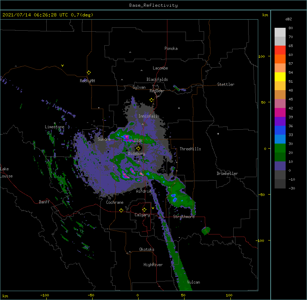Click the white asterisk marker east of RedDeer
The width and height of the screenshot is (307, 300).
(x=179, y=108)
